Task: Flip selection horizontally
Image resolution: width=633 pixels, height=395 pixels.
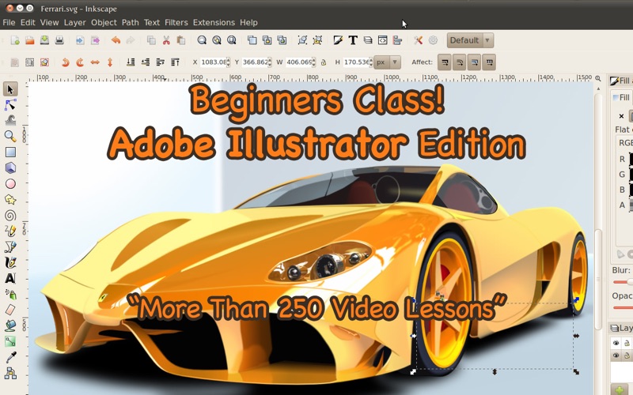Action: [x=95, y=62]
